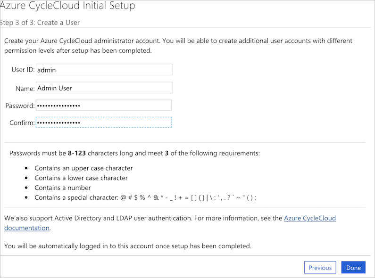Select the Confirm password field
The height and width of the screenshot is (278, 375).
pyautogui.click(x=104, y=123)
